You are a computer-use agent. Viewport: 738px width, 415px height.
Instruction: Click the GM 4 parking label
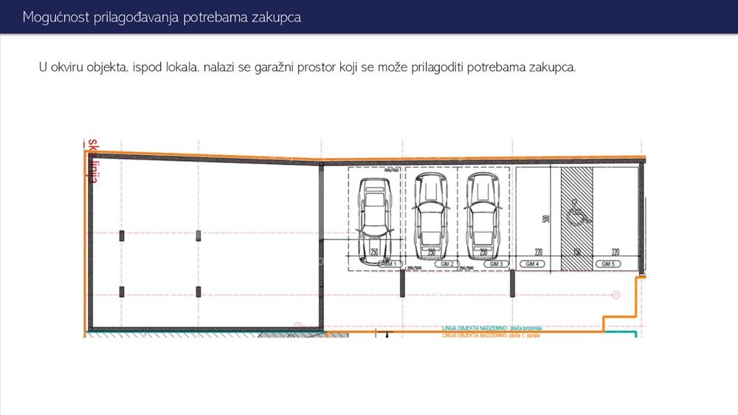[x=532, y=264]
